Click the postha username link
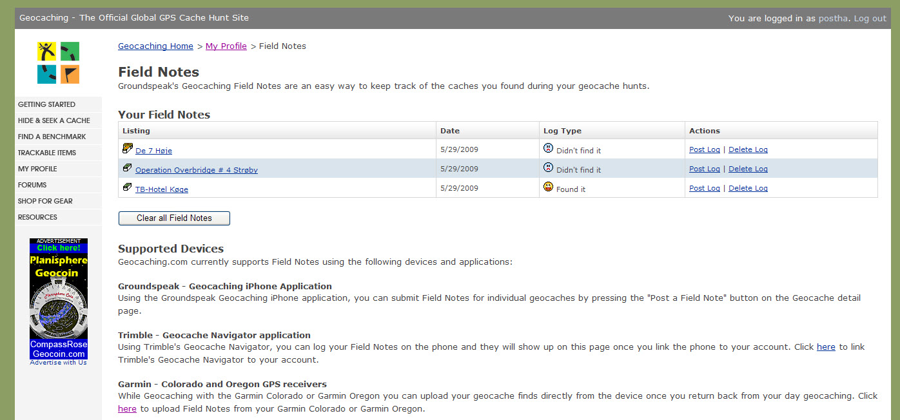Viewport: 900px width, 420px height. [x=833, y=18]
